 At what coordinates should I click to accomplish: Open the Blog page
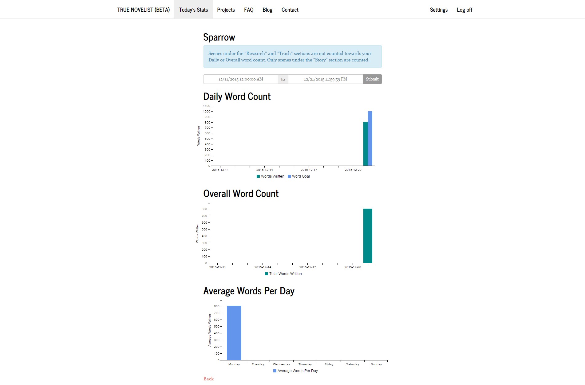click(267, 10)
